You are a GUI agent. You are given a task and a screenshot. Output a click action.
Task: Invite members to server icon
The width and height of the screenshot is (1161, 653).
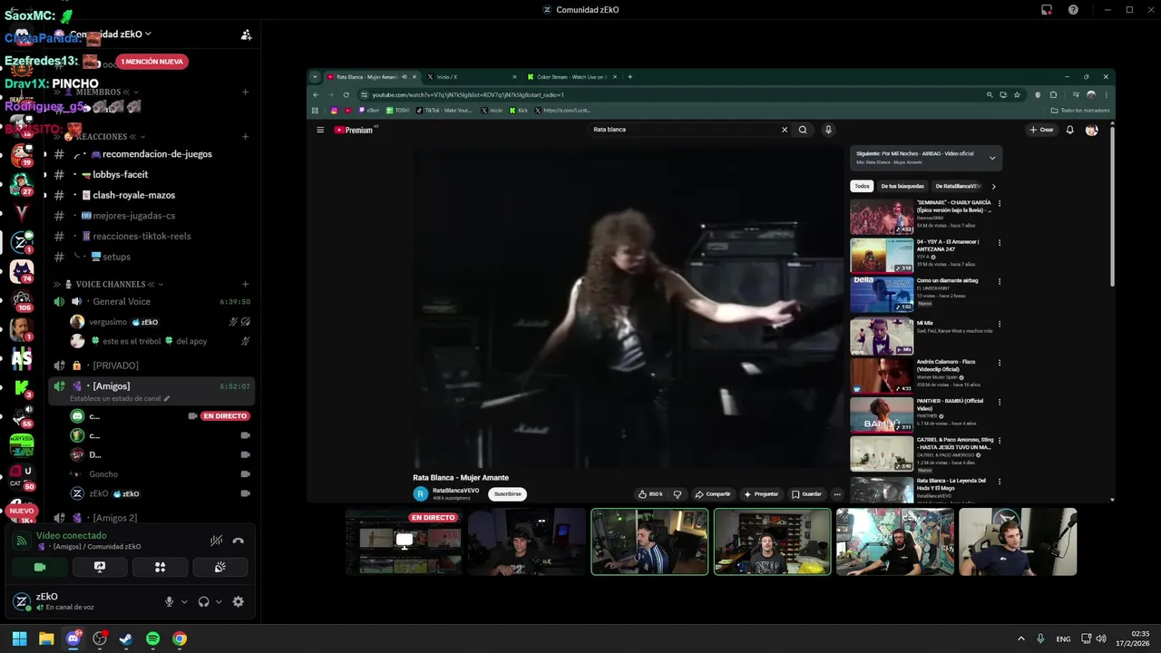pos(246,34)
